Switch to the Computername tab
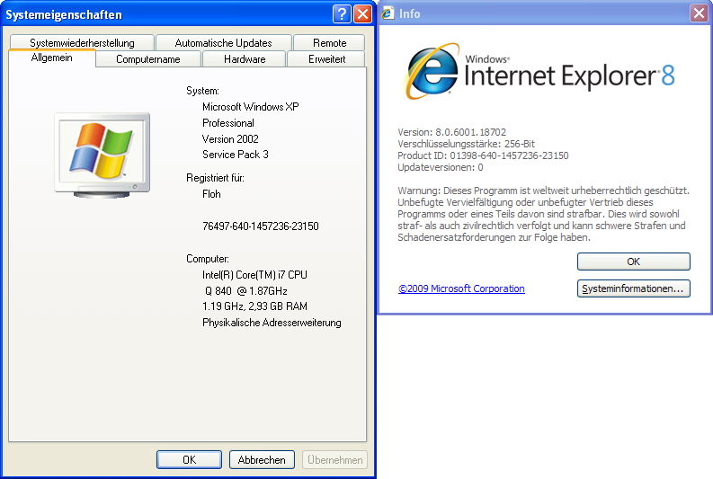This screenshot has width=713, height=479. 148,59
